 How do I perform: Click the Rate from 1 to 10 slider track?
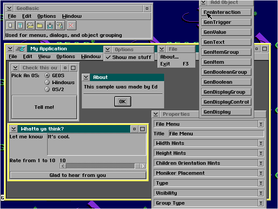pyautogui.click(x=100, y=166)
